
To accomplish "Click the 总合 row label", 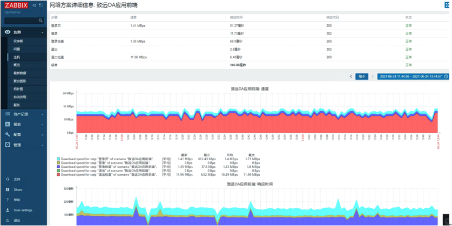I will (x=54, y=65).
